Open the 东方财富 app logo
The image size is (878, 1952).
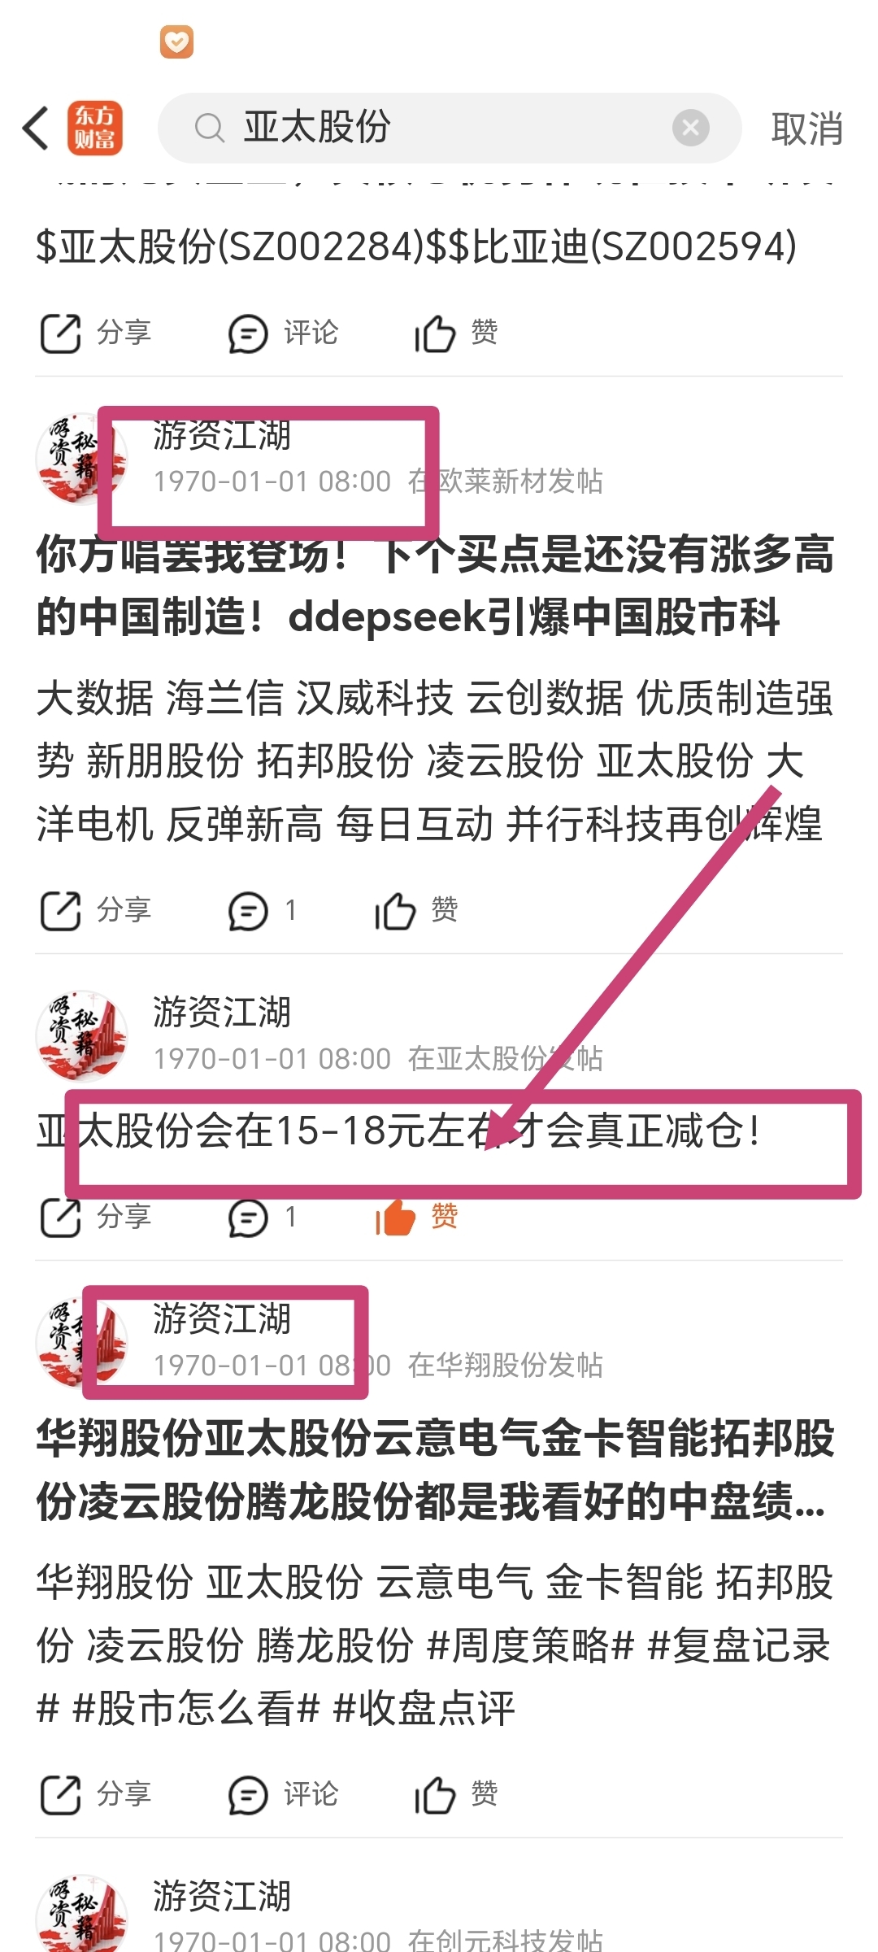[95, 128]
